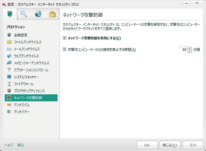Open the Advanced settings box tab
206x151 pixels.
point(52,14)
